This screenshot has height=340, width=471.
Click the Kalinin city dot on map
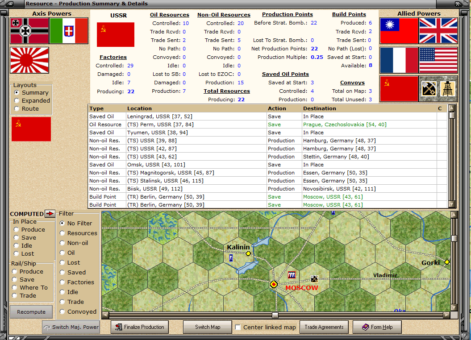[248, 253]
